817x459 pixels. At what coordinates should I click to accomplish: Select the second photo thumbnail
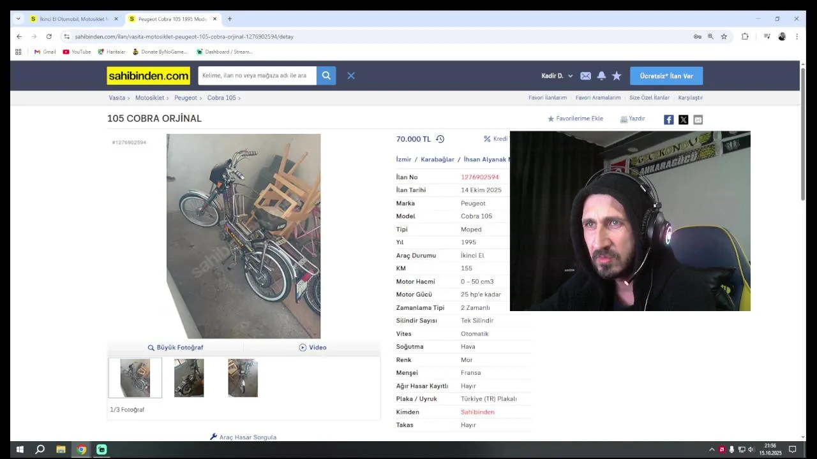[x=189, y=378]
